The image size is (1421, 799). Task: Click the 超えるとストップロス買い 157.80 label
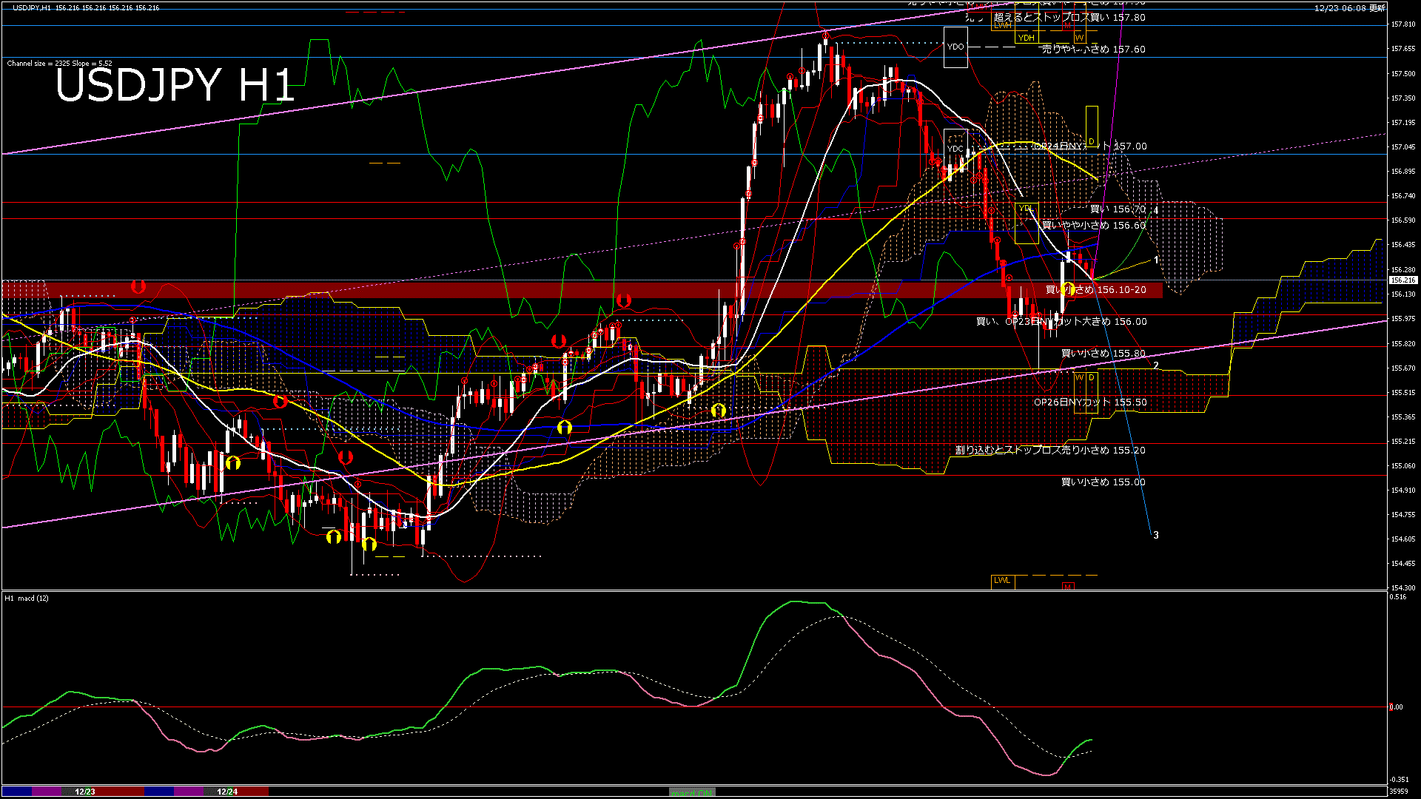pyautogui.click(x=1069, y=17)
